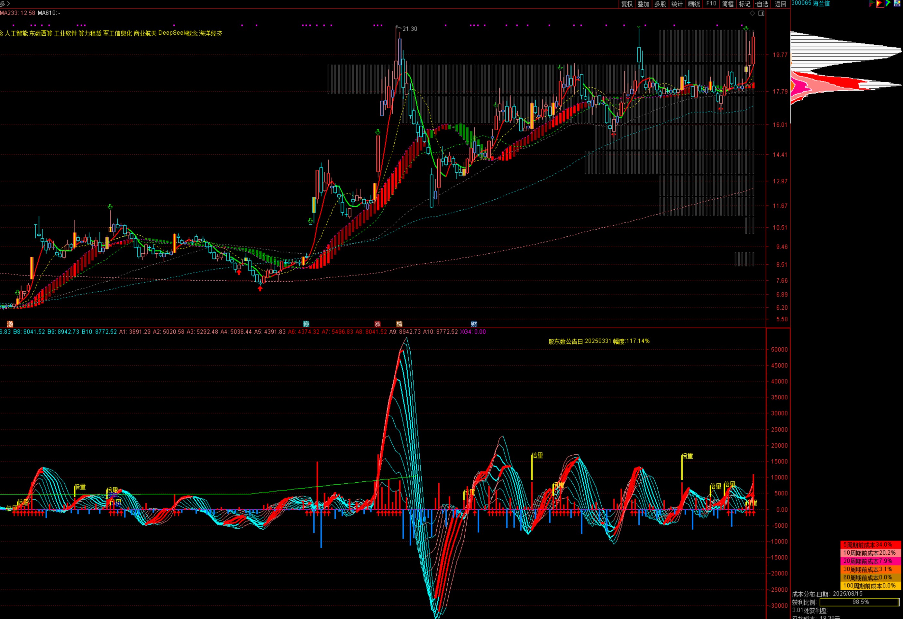
Task: Click the blue panel icon at far right
Action: coord(897,4)
